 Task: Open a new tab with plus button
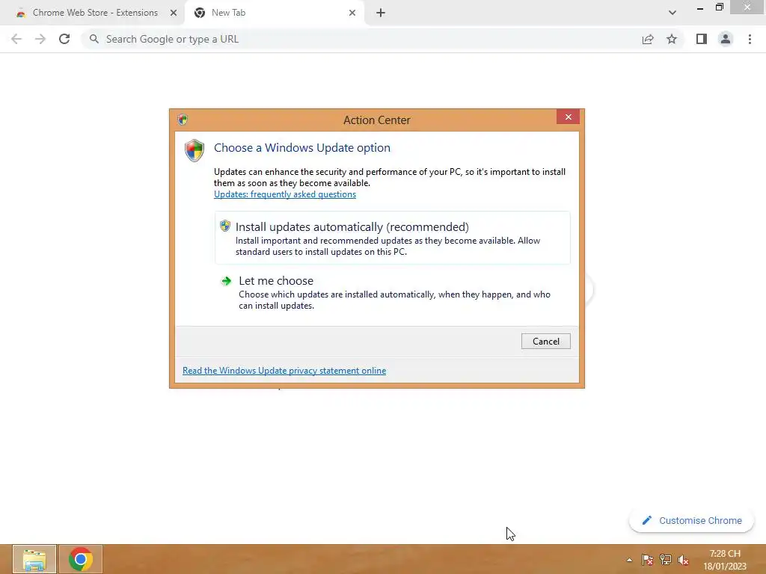coord(381,13)
